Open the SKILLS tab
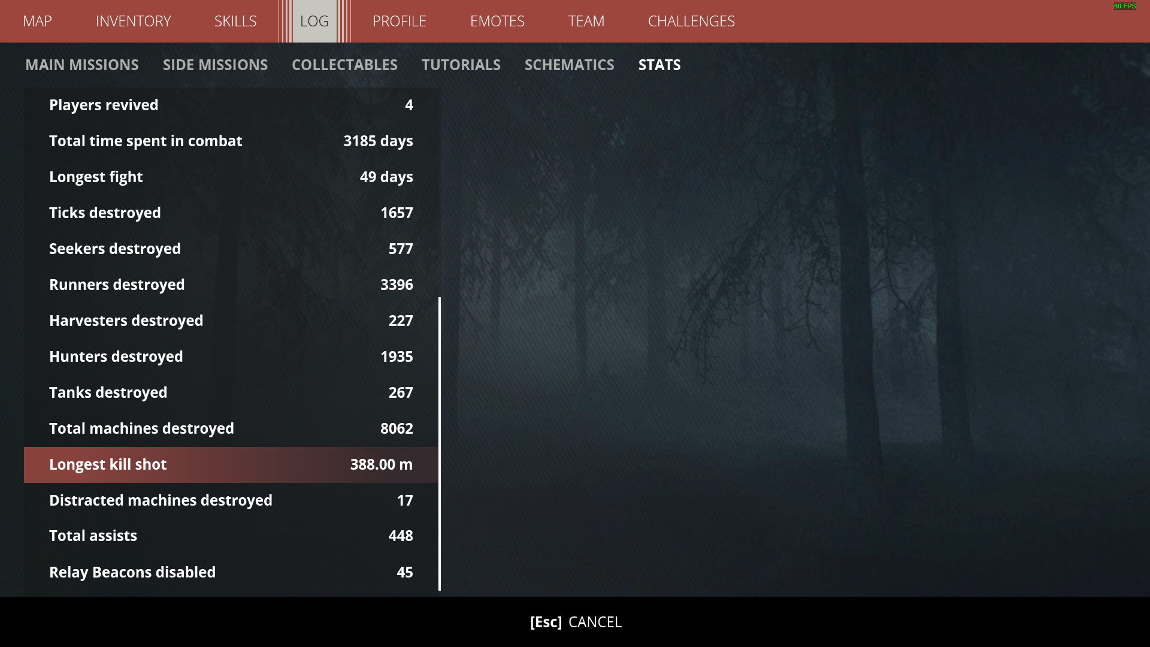 tap(235, 21)
